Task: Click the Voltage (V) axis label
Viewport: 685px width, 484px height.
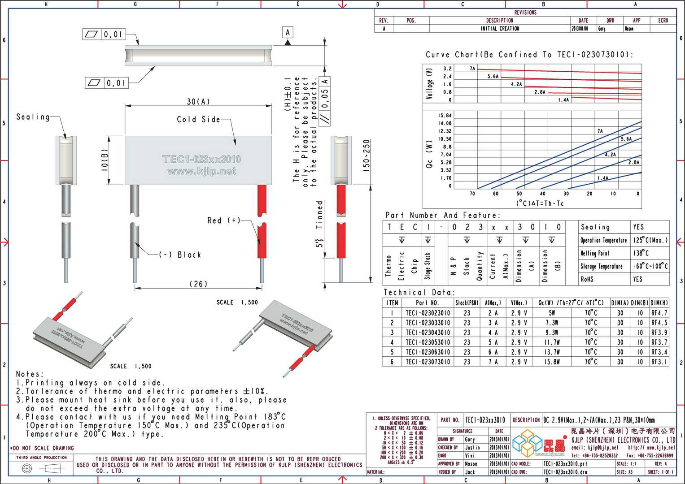Action: tap(430, 84)
